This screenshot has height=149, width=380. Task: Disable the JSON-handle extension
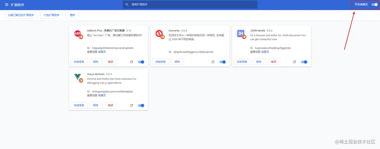304,62
